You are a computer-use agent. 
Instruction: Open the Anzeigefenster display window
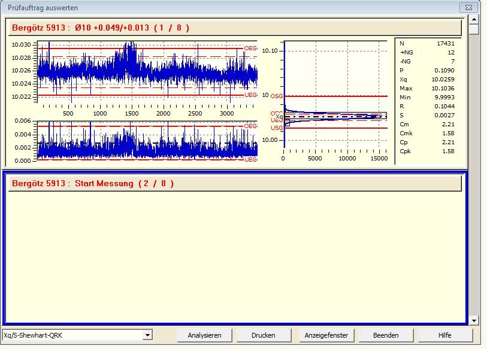[x=326, y=335]
